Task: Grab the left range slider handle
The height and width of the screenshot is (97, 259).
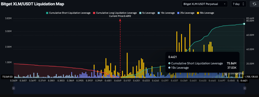Action: [x=14, y=88]
